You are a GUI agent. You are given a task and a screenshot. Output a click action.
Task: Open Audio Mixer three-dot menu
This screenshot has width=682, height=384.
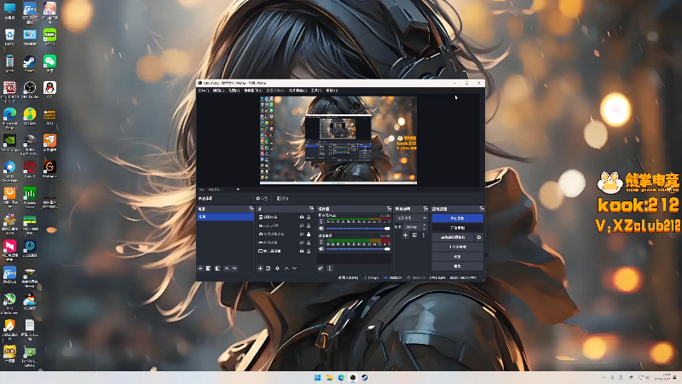point(329,269)
